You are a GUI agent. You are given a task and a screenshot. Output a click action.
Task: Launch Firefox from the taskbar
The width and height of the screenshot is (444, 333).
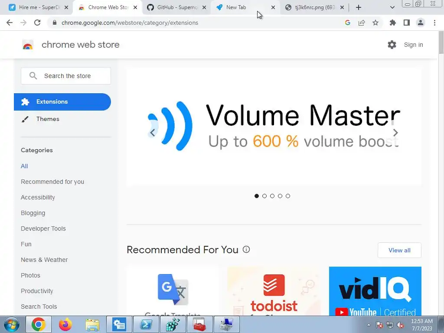pyautogui.click(x=65, y=324)
